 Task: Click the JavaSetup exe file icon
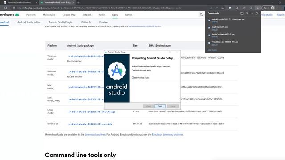tap(209, 28)
